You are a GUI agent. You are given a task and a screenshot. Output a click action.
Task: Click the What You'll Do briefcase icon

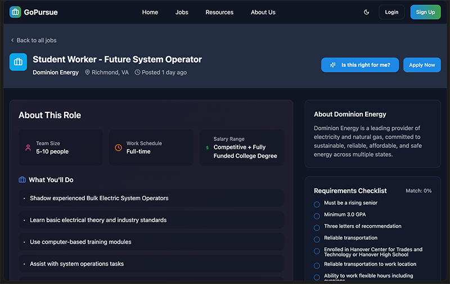(22, 180)
